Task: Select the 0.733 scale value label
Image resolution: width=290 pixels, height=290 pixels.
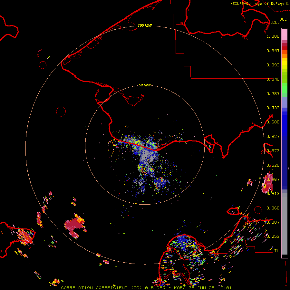Action: tap(273, 108)
